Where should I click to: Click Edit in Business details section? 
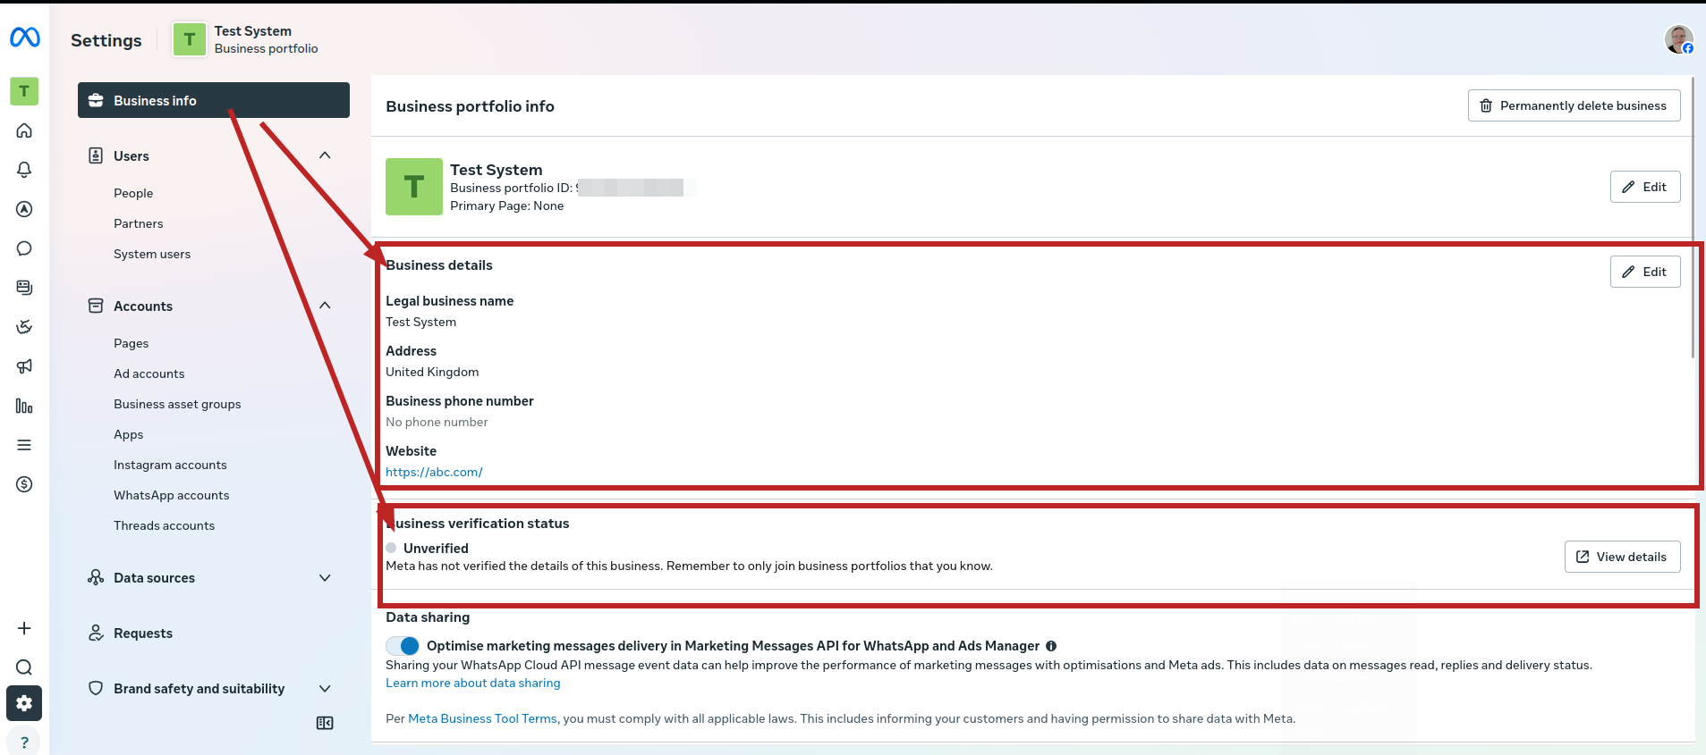pos(1645,272)
